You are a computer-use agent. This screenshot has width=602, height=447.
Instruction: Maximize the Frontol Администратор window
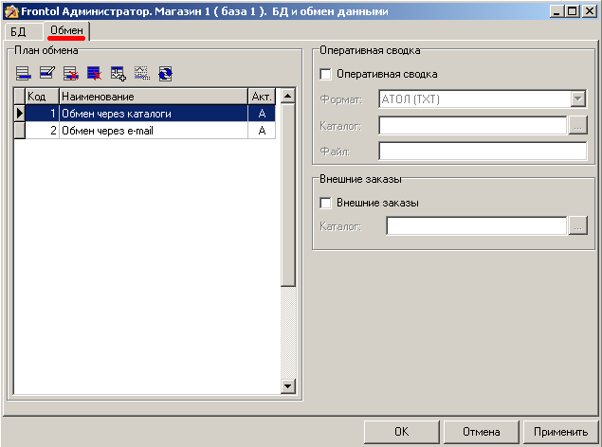pos(573,11)
